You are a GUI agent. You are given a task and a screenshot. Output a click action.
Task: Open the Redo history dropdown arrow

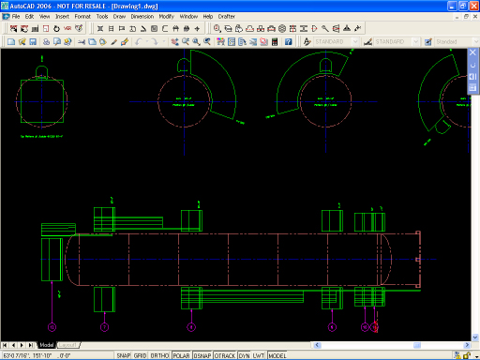pos(163,41)
